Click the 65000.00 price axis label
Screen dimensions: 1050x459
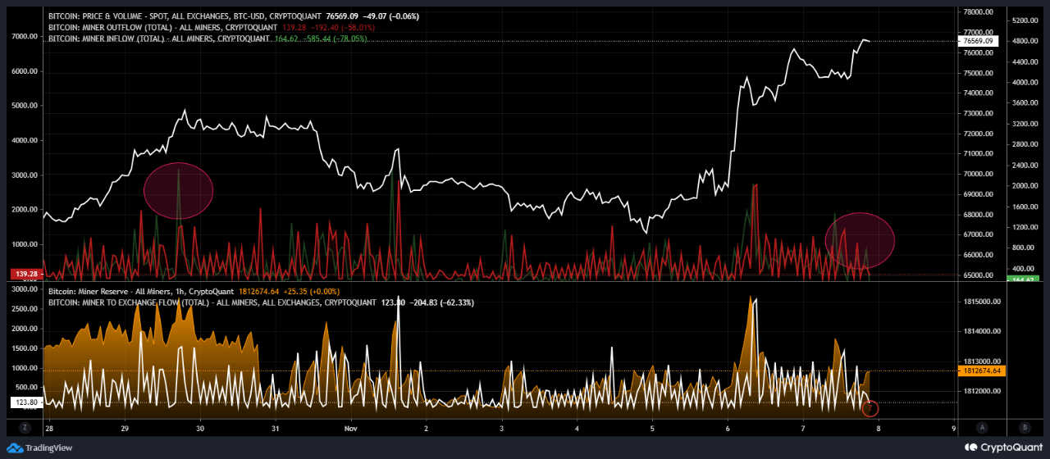(x=977, y=275)
